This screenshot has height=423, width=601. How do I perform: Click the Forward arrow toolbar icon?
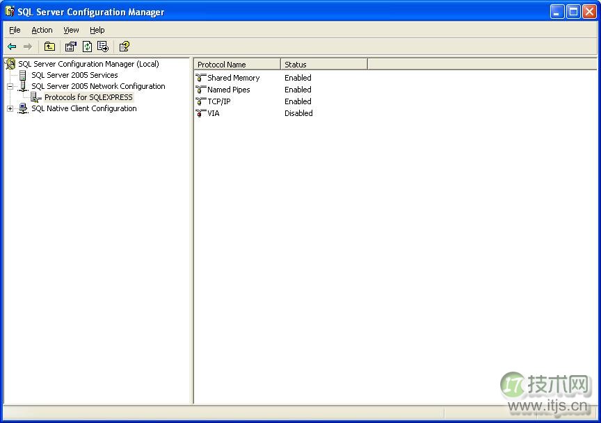pos(28,47)
